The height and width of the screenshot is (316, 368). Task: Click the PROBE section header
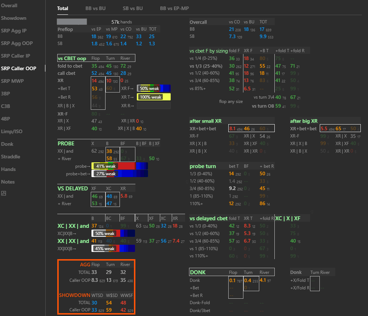tap(66, 144)
